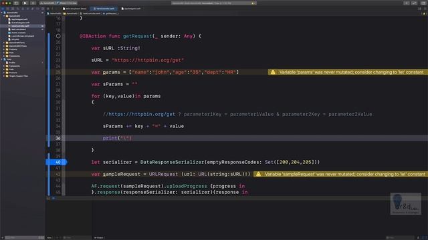428x240 pixels.
Task: Select project root item in jump bar
Action: click(54, 13)
